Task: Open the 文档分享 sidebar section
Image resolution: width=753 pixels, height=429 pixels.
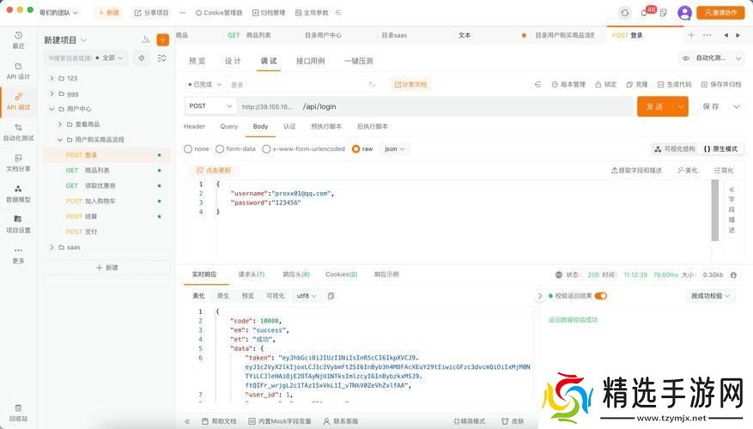Action: [x=18, y=163]
